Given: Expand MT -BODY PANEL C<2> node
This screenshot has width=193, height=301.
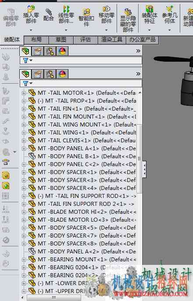Looking at the screenshot, I should [24, 164].
